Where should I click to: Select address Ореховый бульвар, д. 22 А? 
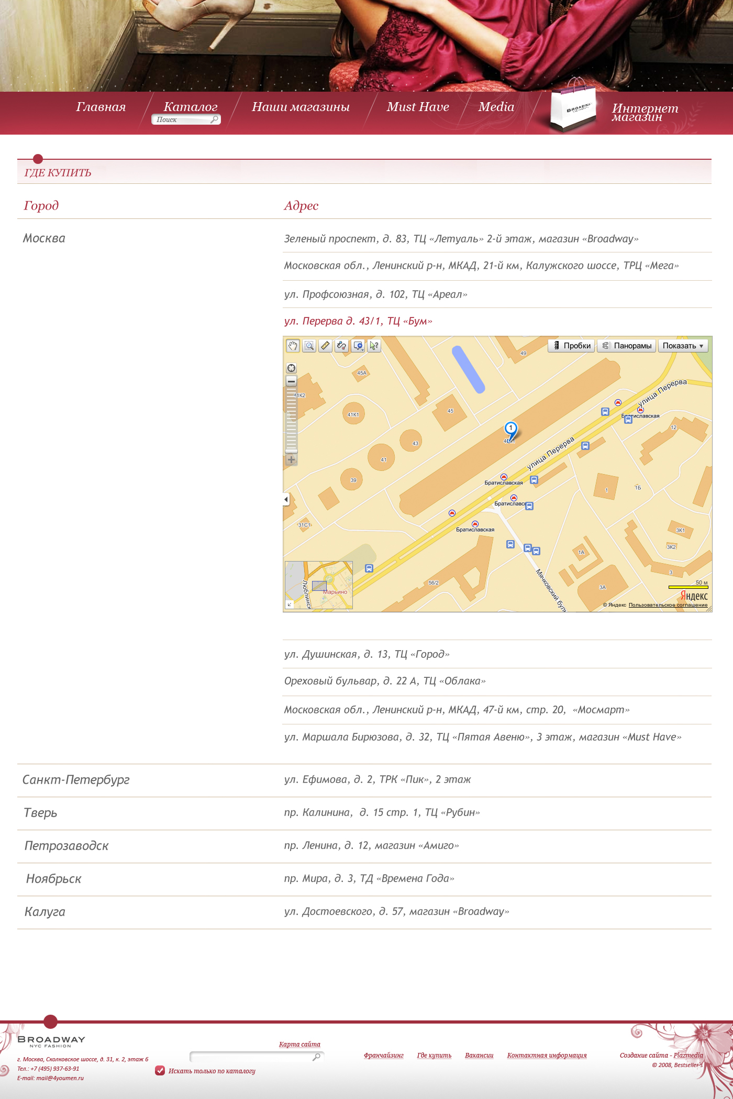(385, 681)
